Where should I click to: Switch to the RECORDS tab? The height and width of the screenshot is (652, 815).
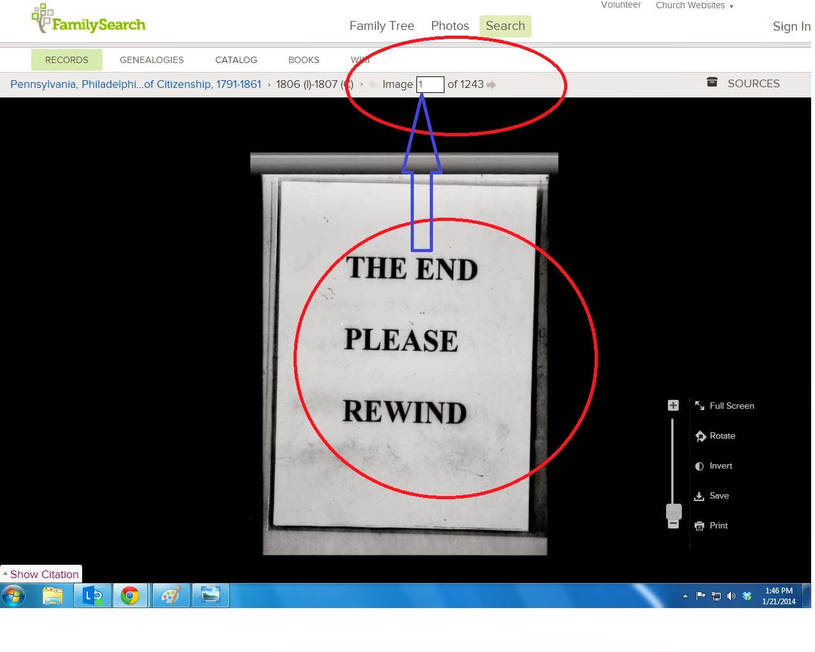pyautogui.click(x=67, y=60)
